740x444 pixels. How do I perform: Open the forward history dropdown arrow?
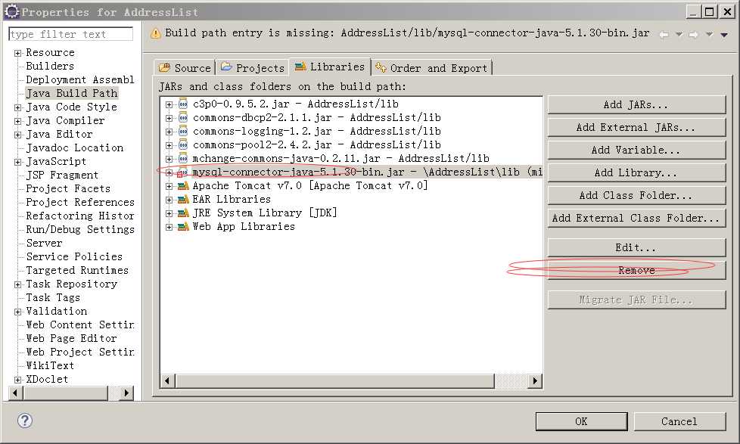click(709, 35)
